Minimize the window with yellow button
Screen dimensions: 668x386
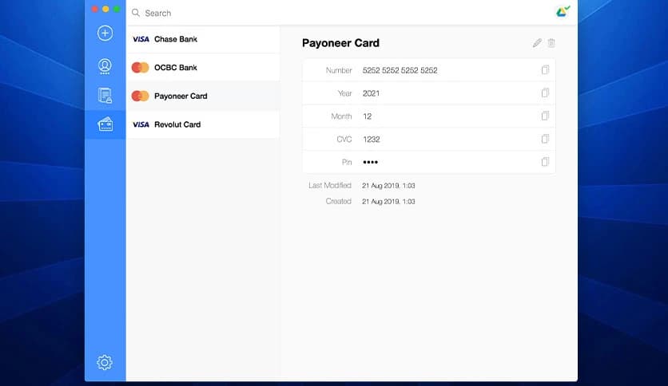coord(105,9)
